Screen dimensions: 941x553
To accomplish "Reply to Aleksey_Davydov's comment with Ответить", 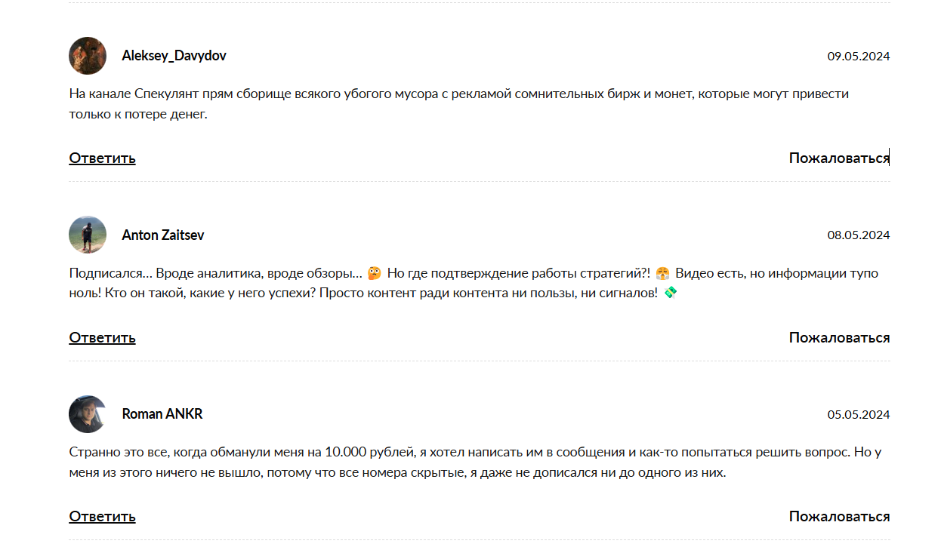I will click(x=103, y=158).
